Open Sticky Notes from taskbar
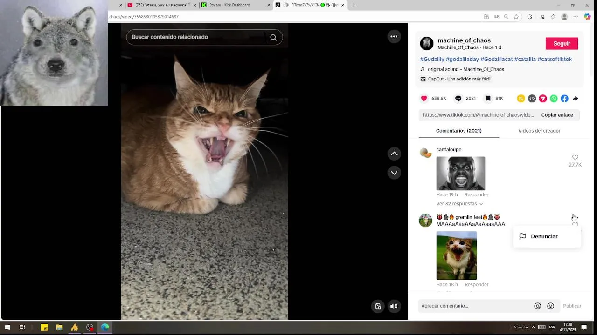The height and width of the screenshot is (335, 597). point(44,328)
